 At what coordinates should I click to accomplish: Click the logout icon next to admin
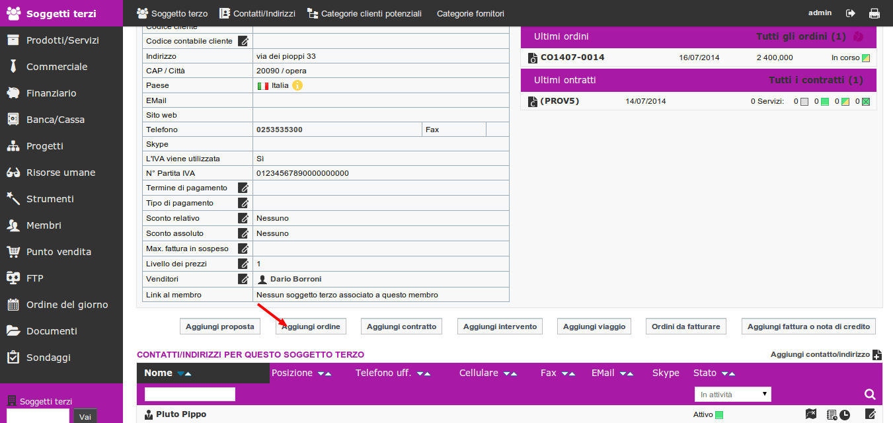851,13
